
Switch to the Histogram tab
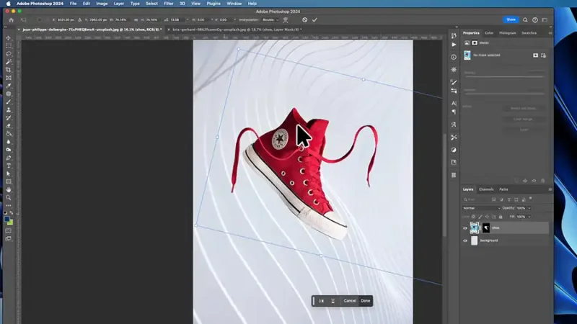[508, 33]
